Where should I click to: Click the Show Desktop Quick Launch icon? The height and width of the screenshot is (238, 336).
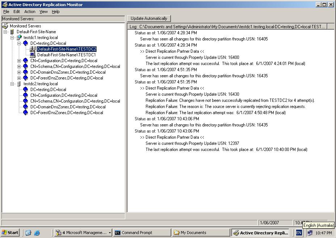28,233
